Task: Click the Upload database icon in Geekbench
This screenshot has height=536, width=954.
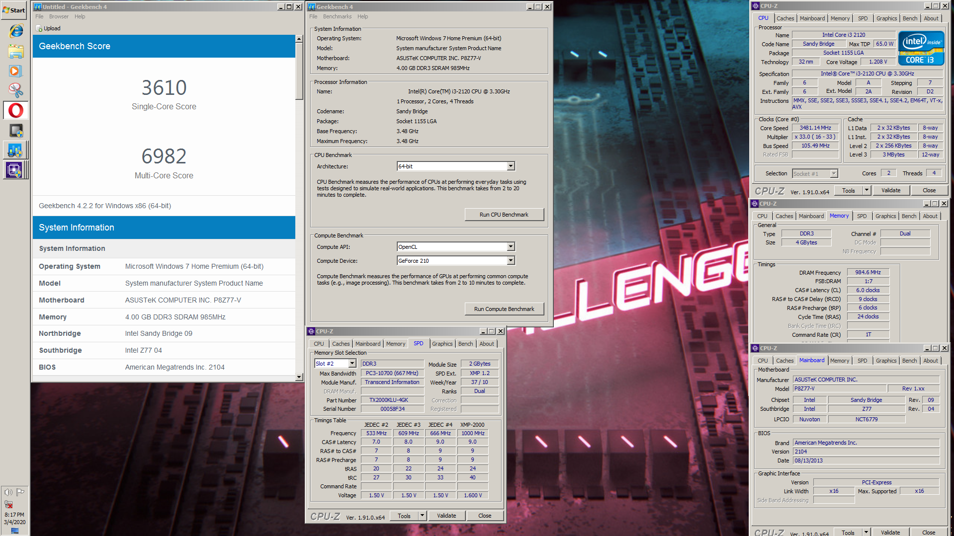Action: coord(38,28)
